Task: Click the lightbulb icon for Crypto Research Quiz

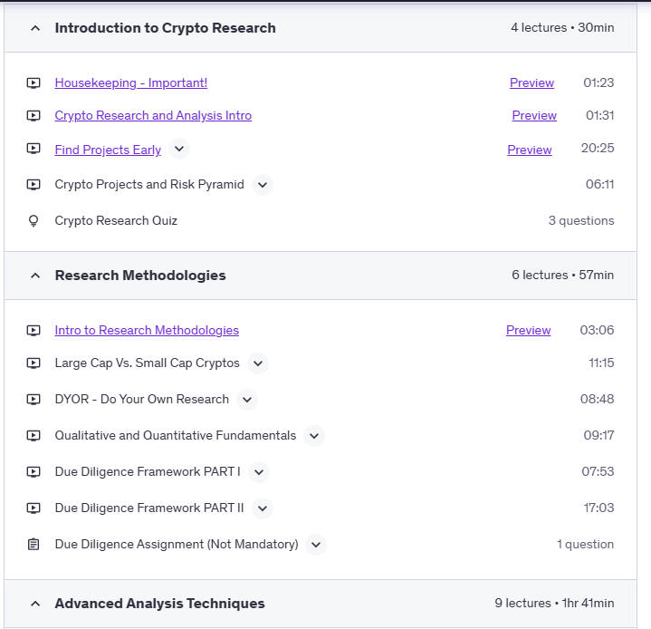Action: pyautogui.click(x=34, y=221)
